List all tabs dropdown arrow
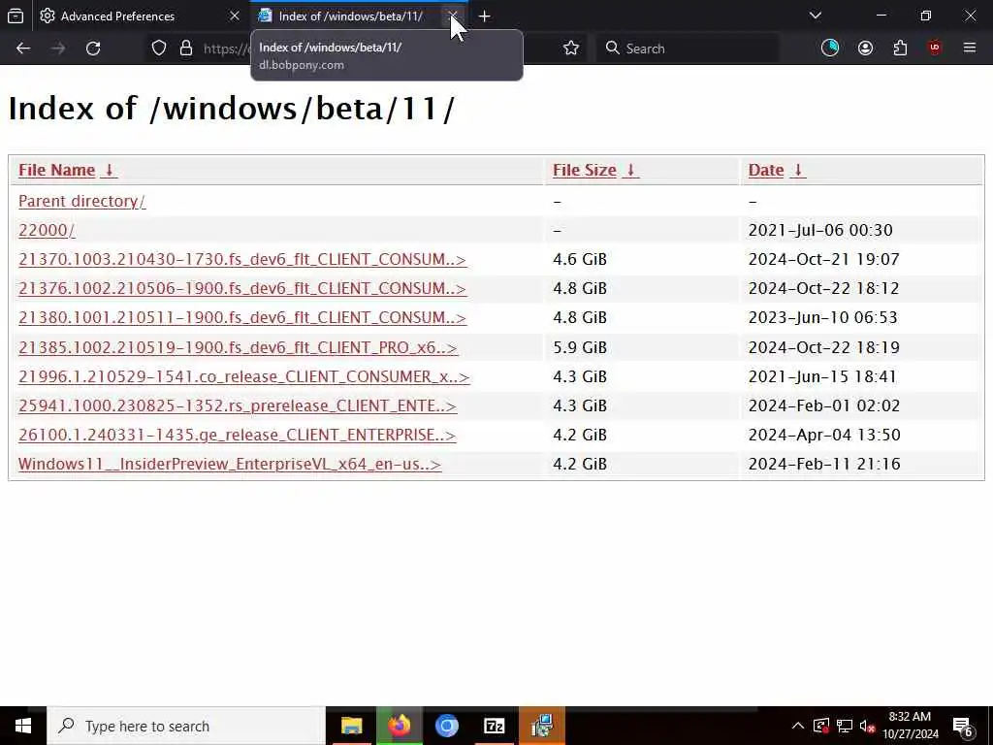This screenshot has height=745, width=993. (815, 16)
